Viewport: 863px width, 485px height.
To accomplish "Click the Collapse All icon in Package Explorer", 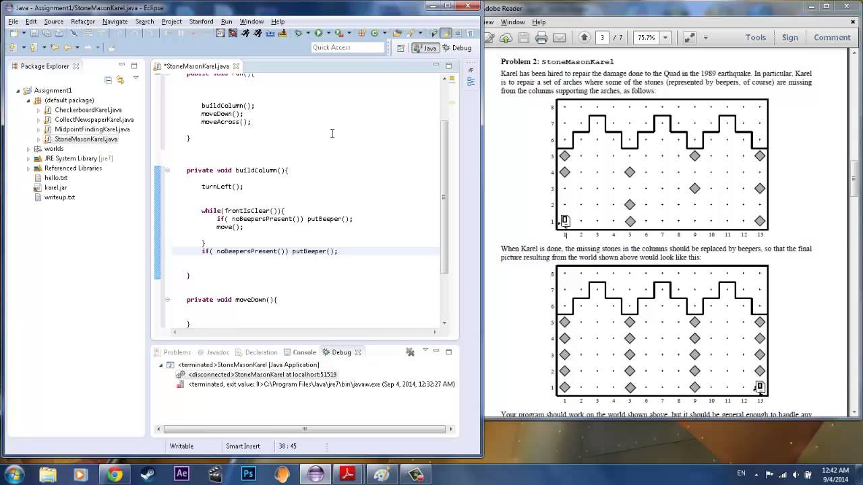I will pos(108,79).
